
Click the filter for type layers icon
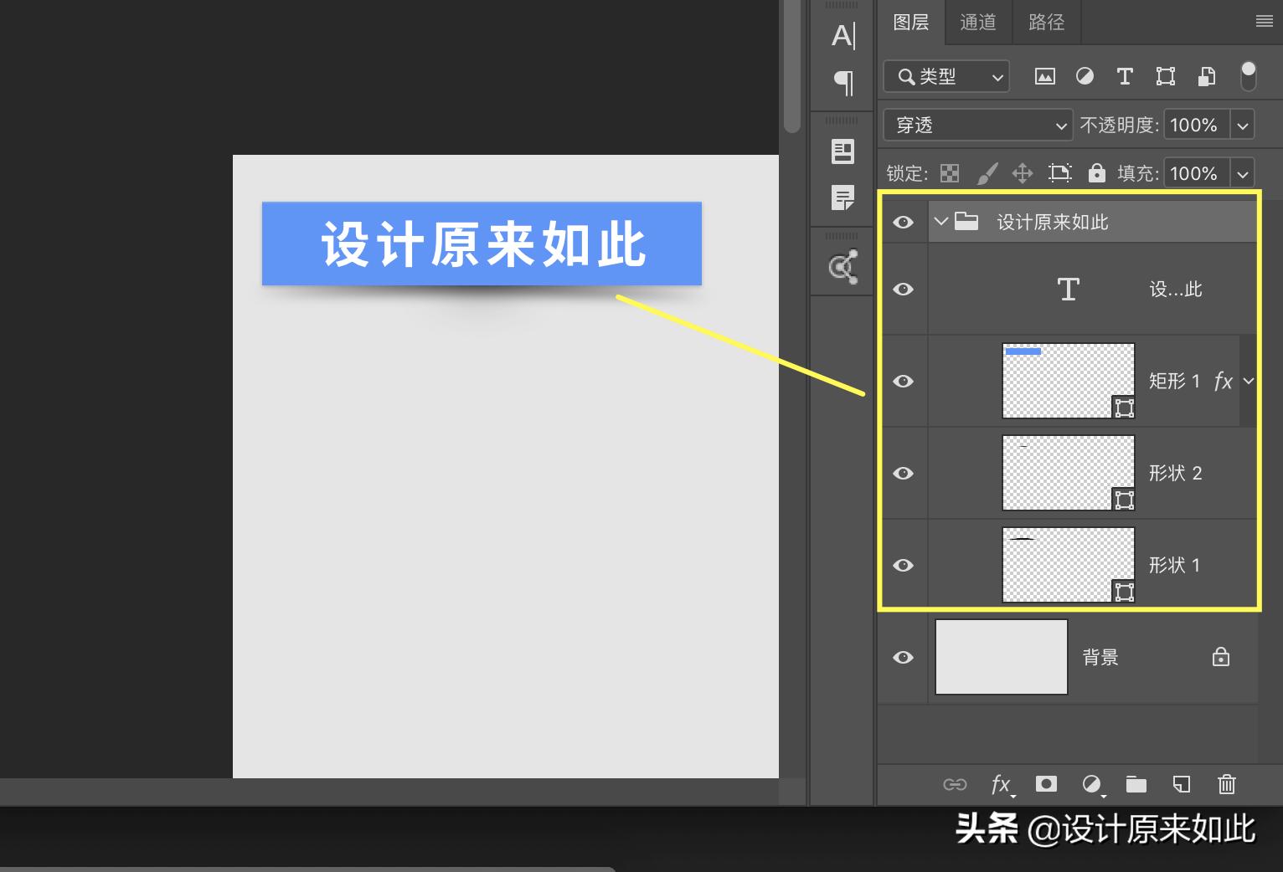1125,76
